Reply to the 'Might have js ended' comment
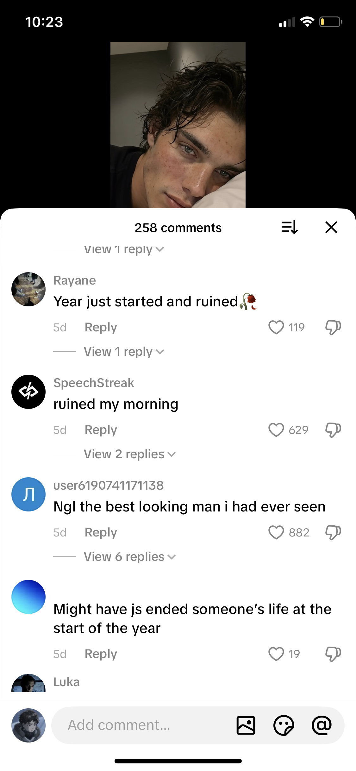The image size is (356, 771). (x=101, y=654)
